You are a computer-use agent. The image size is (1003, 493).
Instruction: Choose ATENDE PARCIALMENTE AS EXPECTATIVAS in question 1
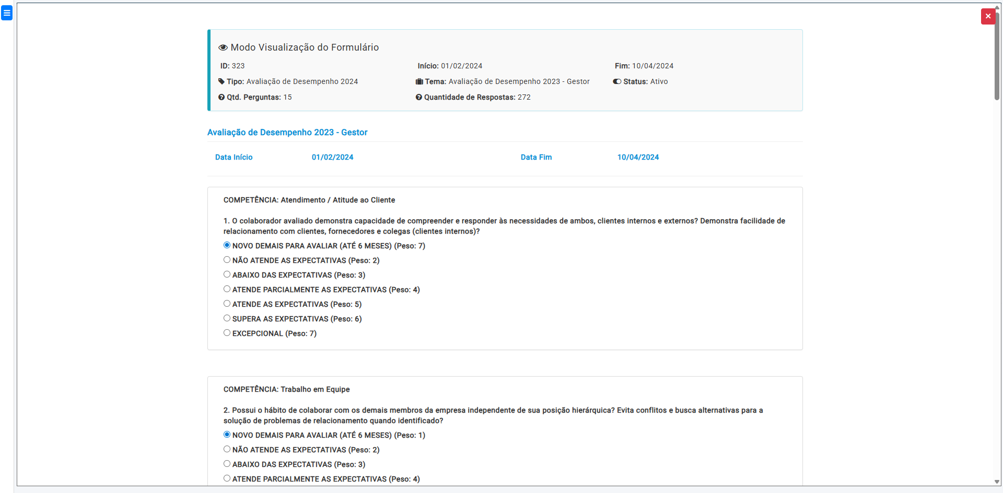227,289
